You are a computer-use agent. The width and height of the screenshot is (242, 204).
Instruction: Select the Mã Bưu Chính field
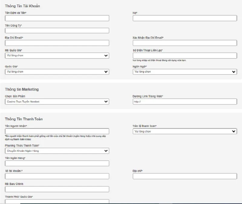coord(57,189)
